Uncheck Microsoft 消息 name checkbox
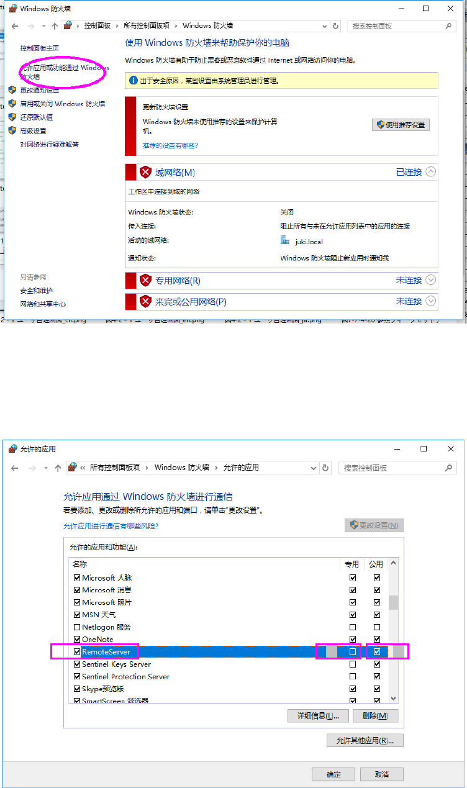 pyautogui.click(x=77, y=590)
